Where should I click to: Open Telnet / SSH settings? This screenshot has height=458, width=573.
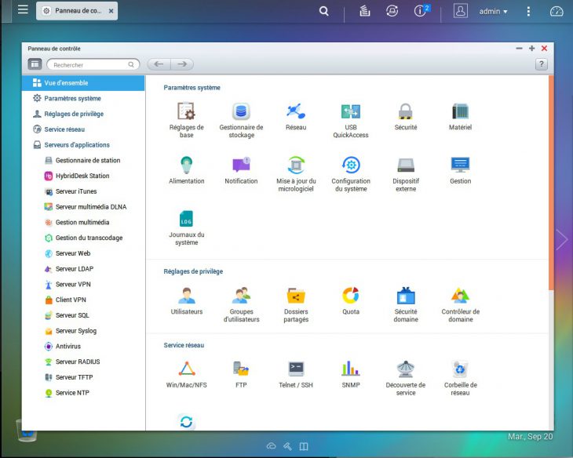pyautogui.click(x=296, y=369)
